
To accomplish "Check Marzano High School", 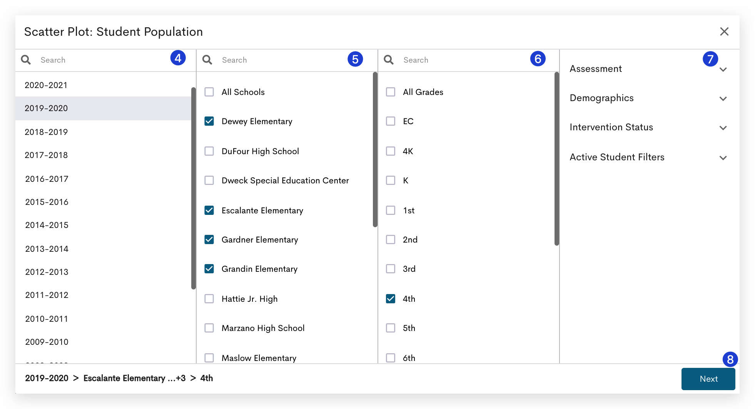I will pos(209,328).
